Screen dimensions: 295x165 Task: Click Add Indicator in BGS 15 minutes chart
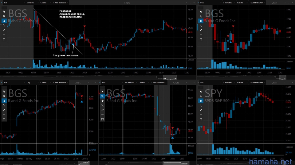[x=158, y=83]
